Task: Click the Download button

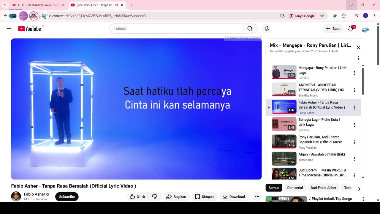Action: pos(234,196)
